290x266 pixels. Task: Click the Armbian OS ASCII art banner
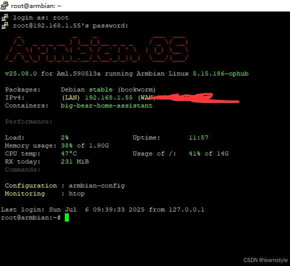(97, 49)
